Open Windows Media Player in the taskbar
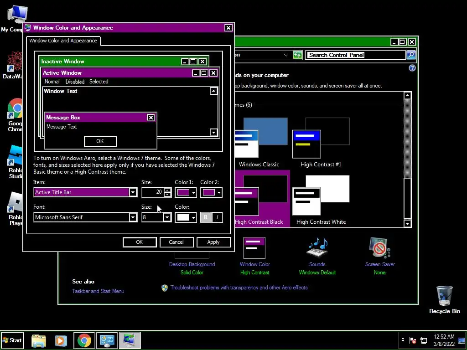The width and height of the screenshot is (467, 350). (x=61, y=340)
